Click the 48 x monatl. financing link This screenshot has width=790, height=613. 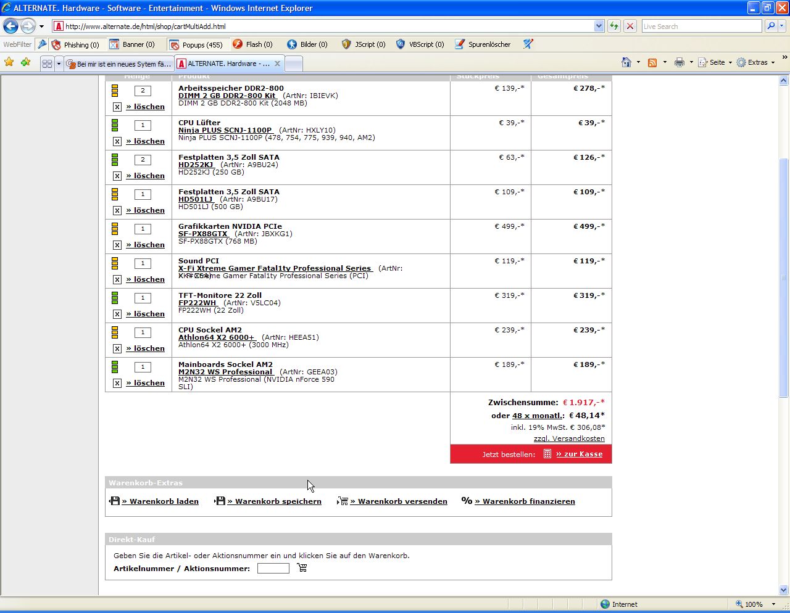(538, 416)
